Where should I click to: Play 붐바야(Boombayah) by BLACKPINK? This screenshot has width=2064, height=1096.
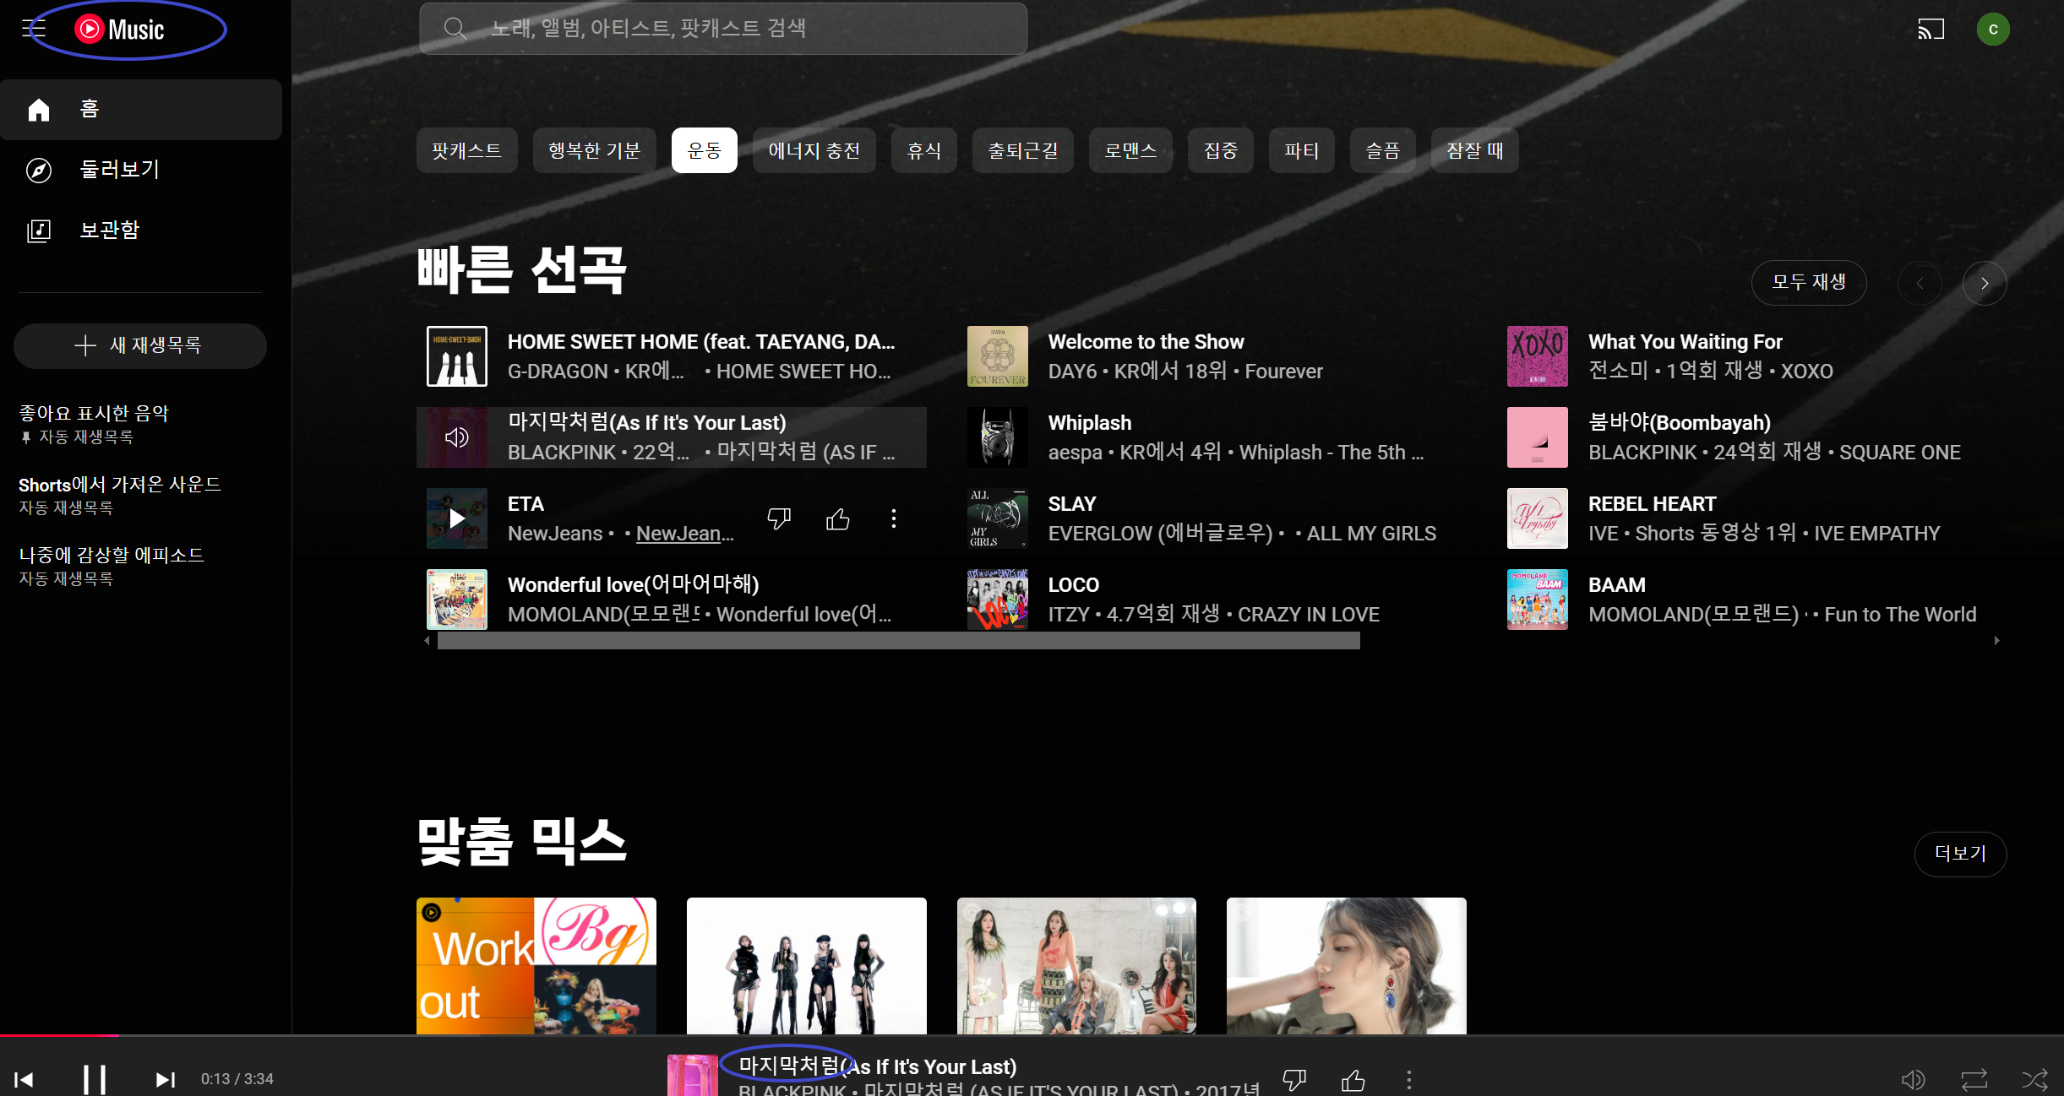(x=1538, y=437)
